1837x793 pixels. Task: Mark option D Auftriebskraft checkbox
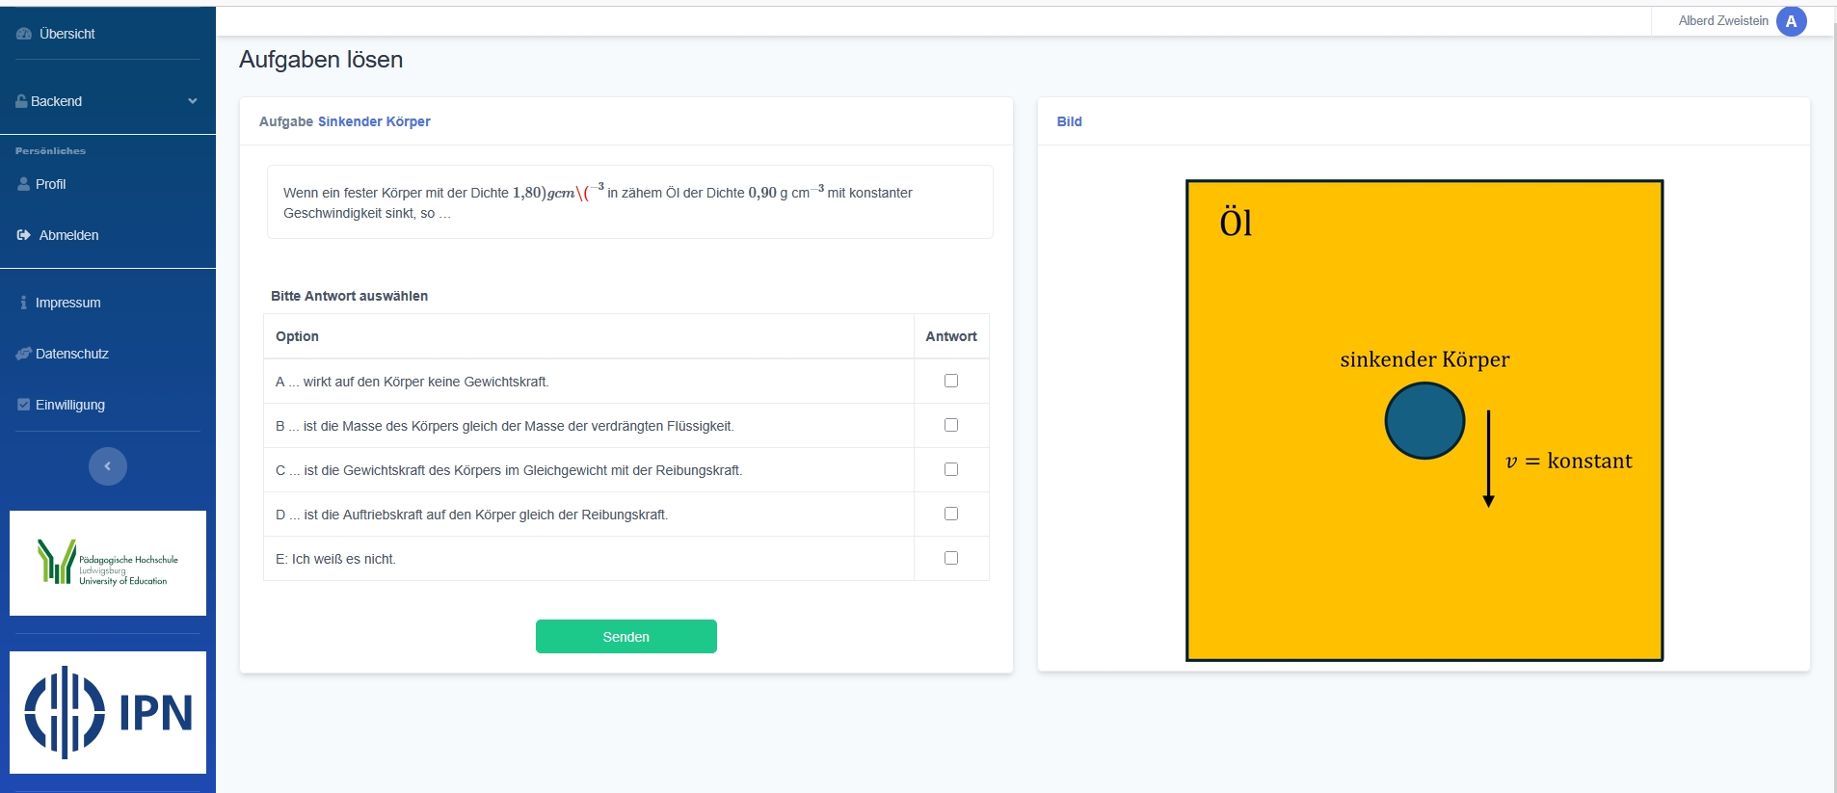[x=951, y=514]
